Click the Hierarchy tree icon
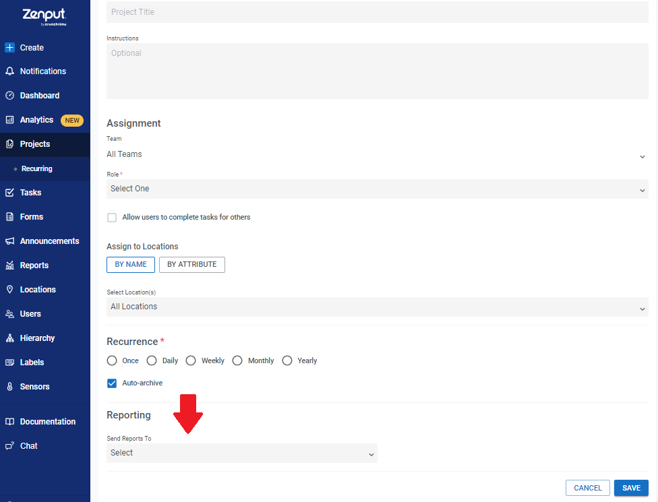This screenshot has width=658, height=502. coord(9,338)
